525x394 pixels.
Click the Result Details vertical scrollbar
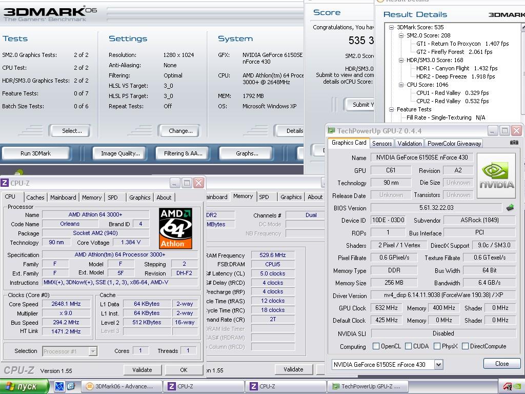tap(522, 72)
